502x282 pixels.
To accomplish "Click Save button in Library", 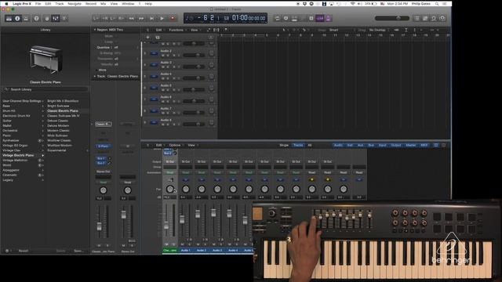I will [78, 251].
